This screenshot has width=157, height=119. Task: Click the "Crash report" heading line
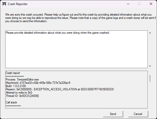(13, 73)
